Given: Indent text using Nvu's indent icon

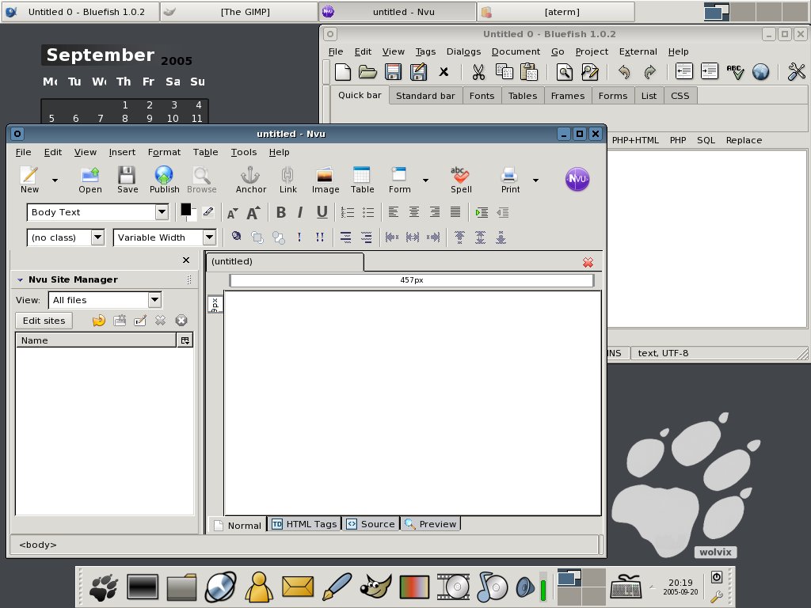Looking at the screenshot, I should (x=482, y=212).
